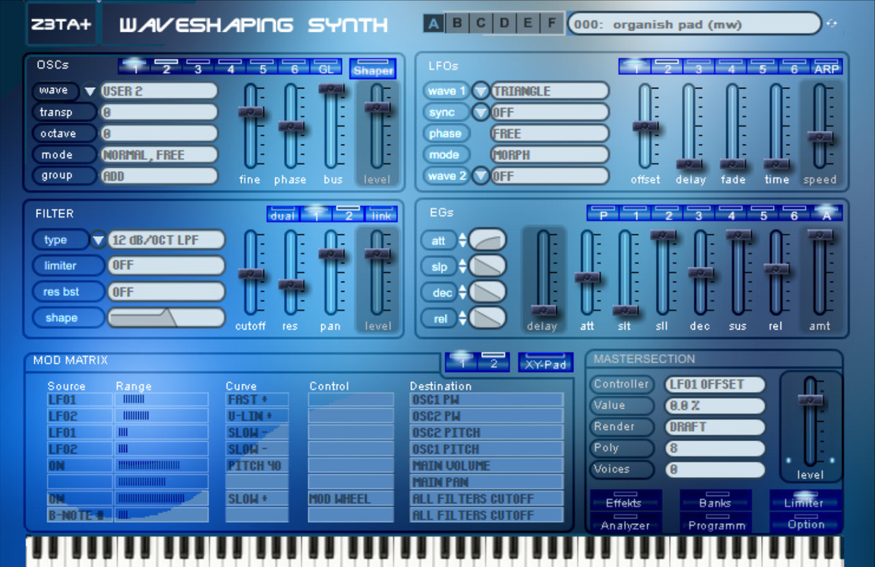Open the Controller LFO1 OFFSET field
The height and width of the screenshot is (567, 875).
[x=715, y=384]
